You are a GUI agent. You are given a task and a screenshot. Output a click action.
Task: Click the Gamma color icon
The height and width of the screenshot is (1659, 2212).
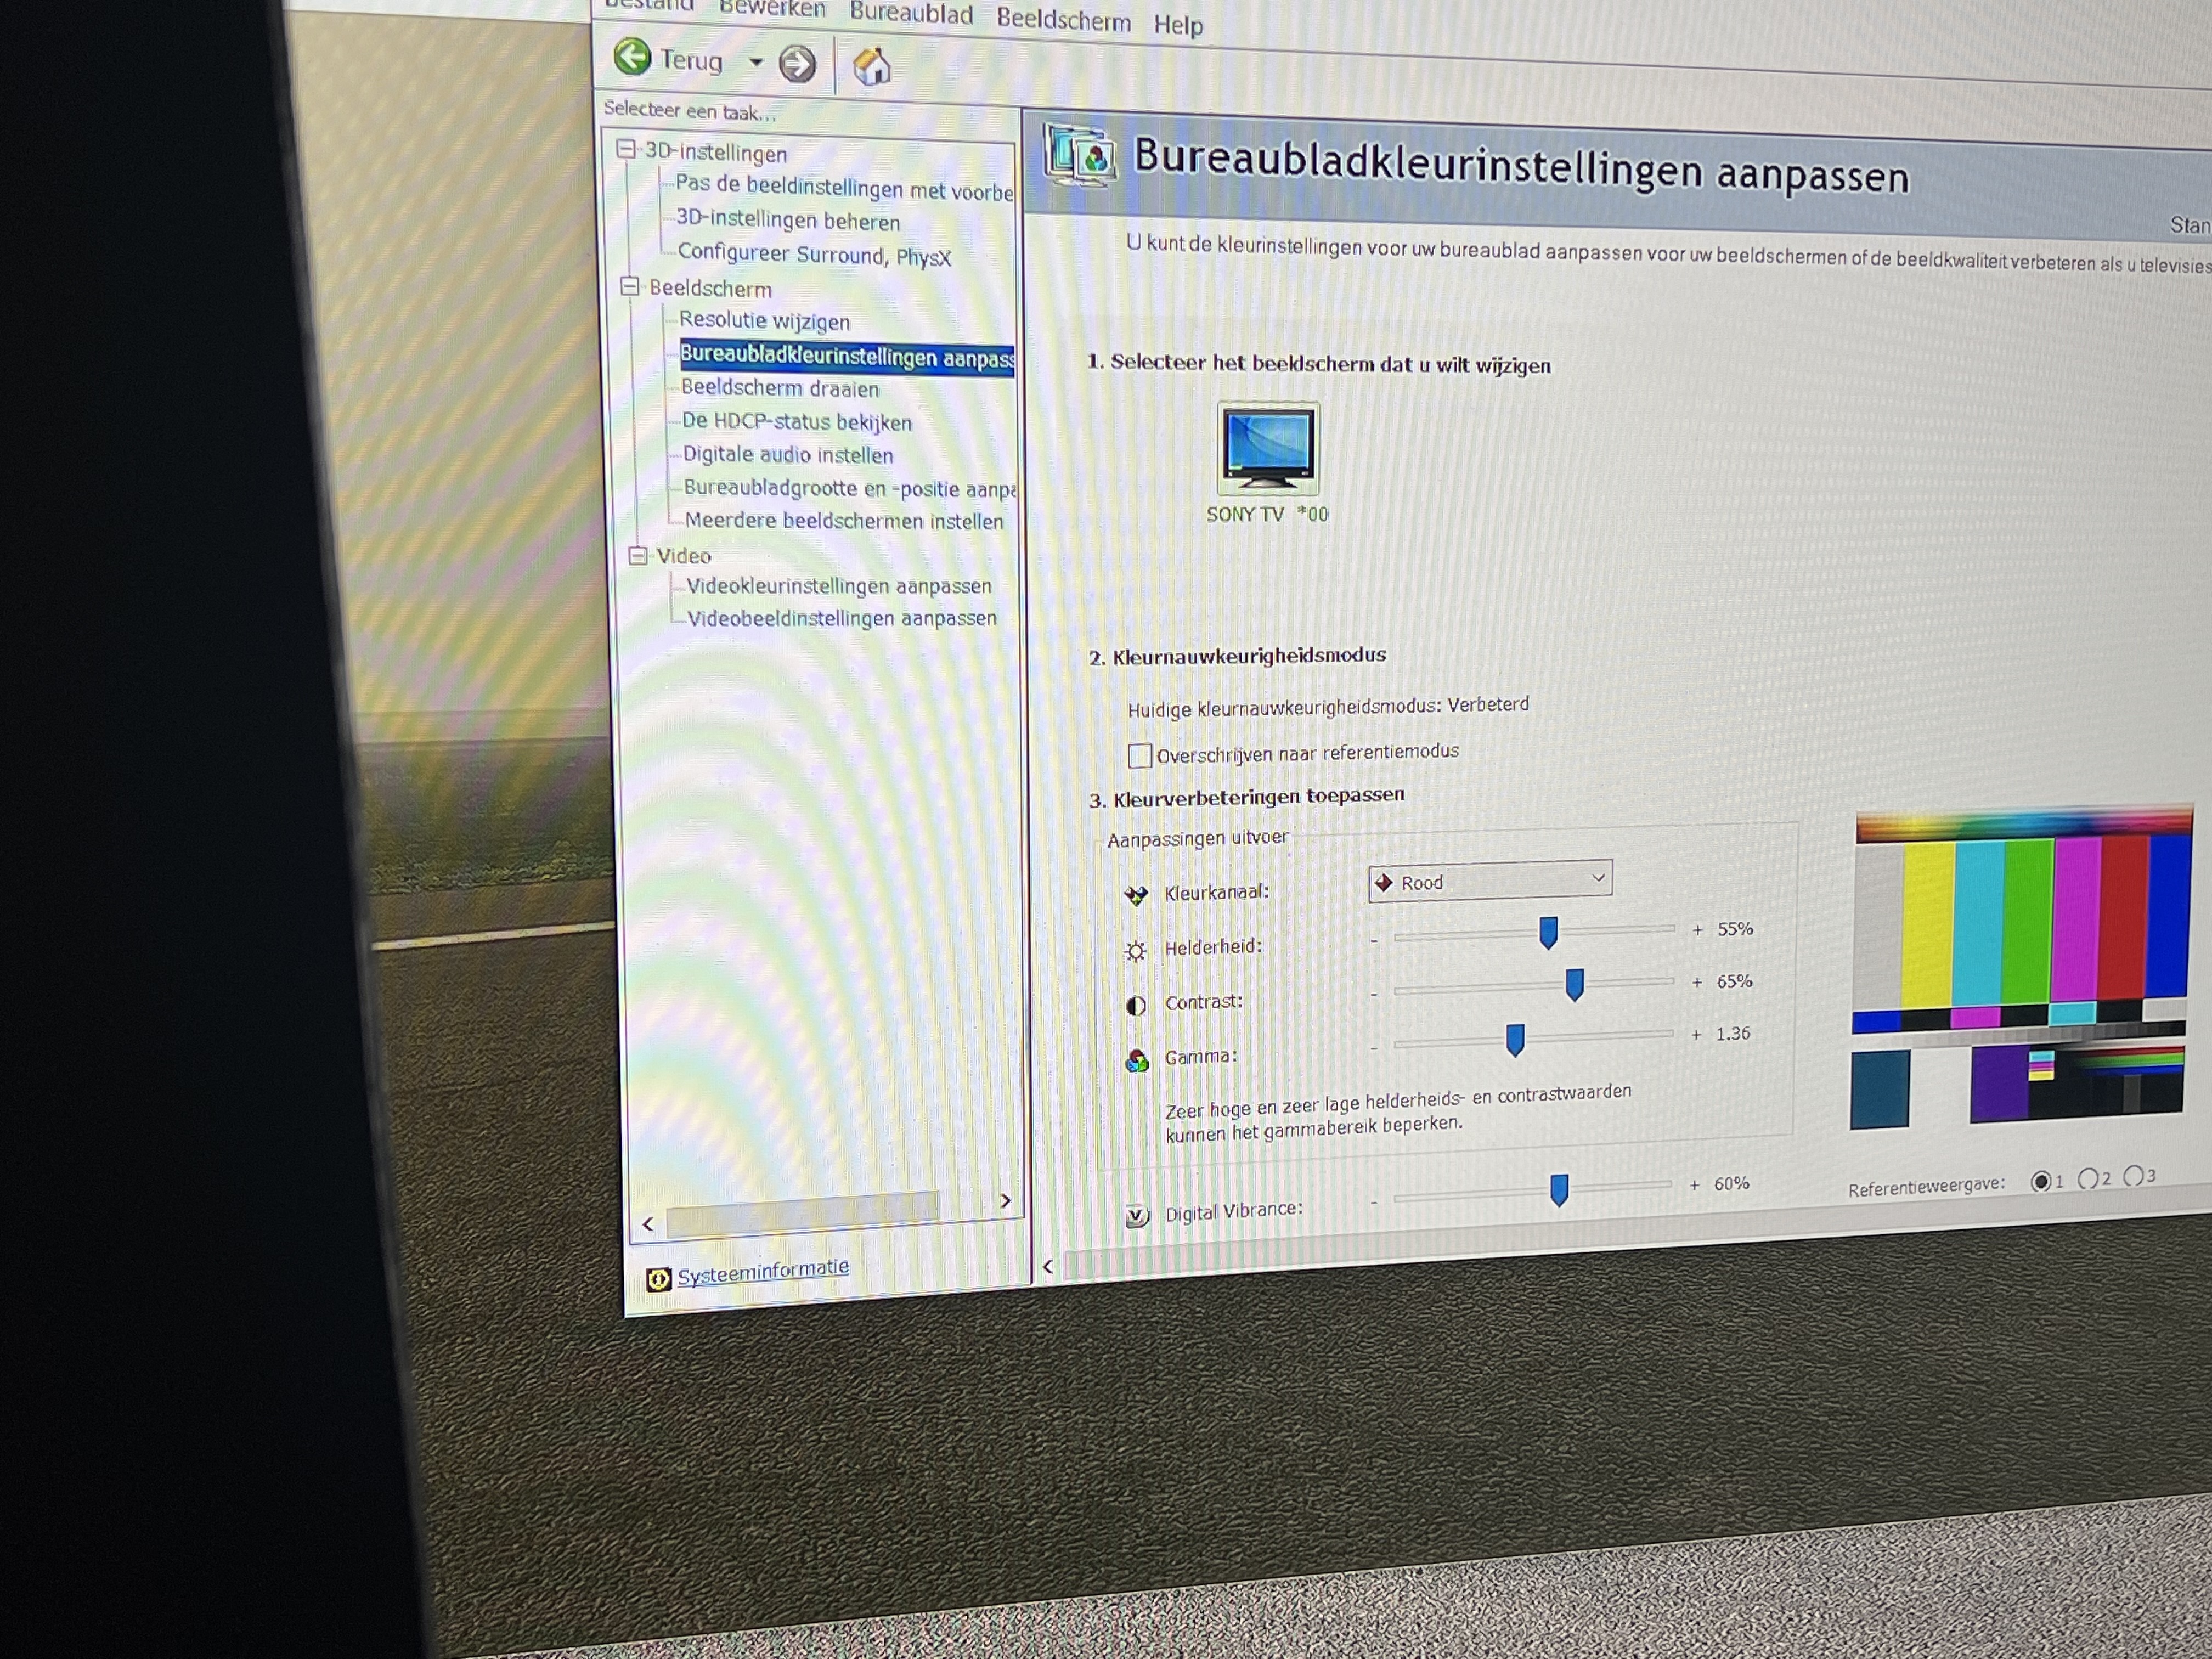point(1137,1060)
